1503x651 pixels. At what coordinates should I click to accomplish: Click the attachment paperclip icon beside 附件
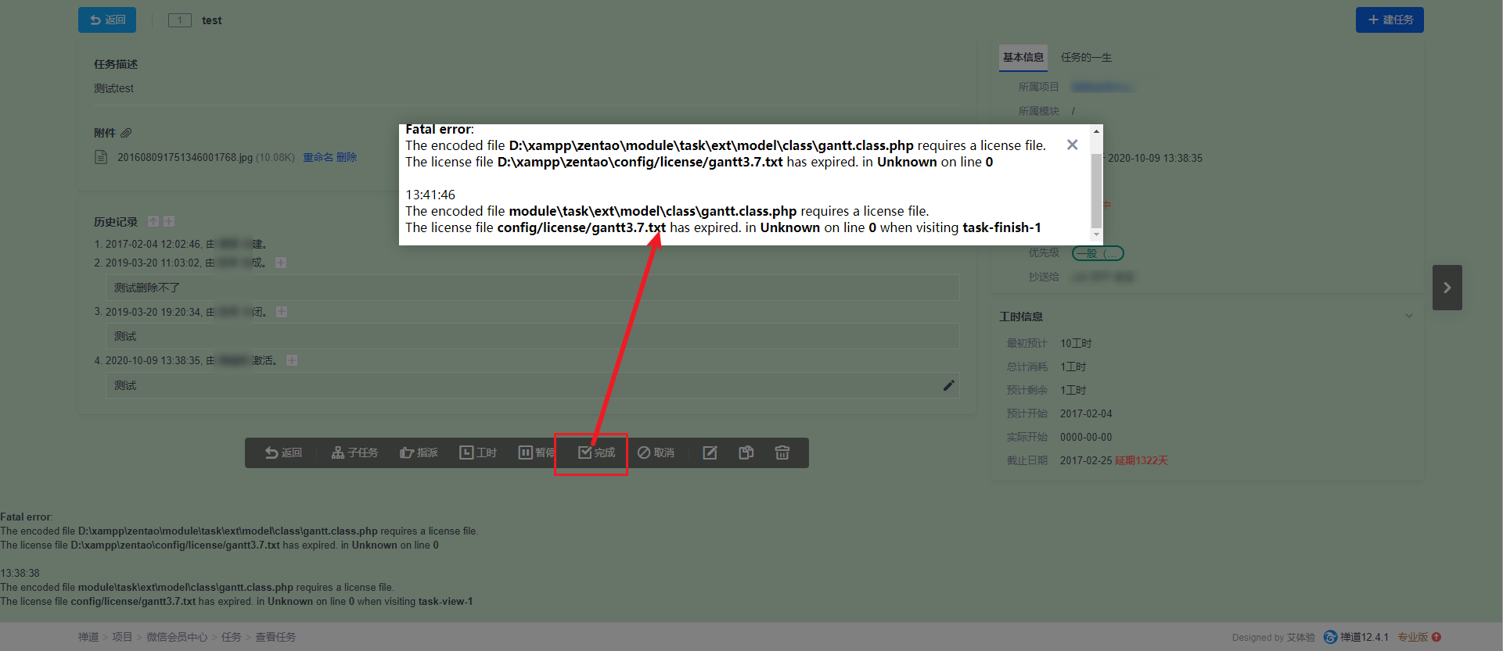coord(126,133)
